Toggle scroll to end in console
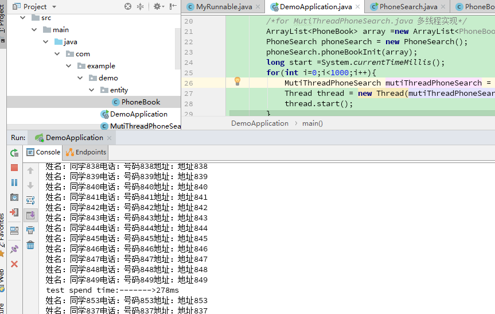The width and height of the screenshot is (495, 314). pos(30,215)
